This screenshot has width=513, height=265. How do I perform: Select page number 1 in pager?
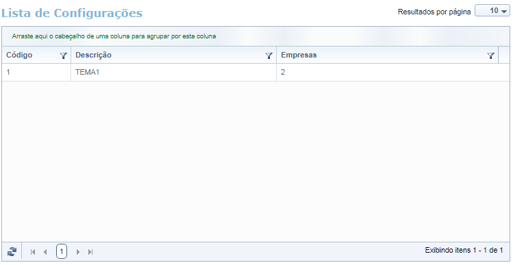62,252
